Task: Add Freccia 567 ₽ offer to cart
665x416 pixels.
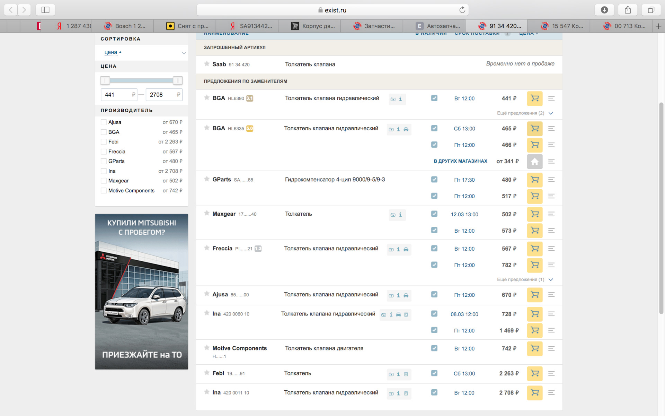Action: [x=534, y=249]
